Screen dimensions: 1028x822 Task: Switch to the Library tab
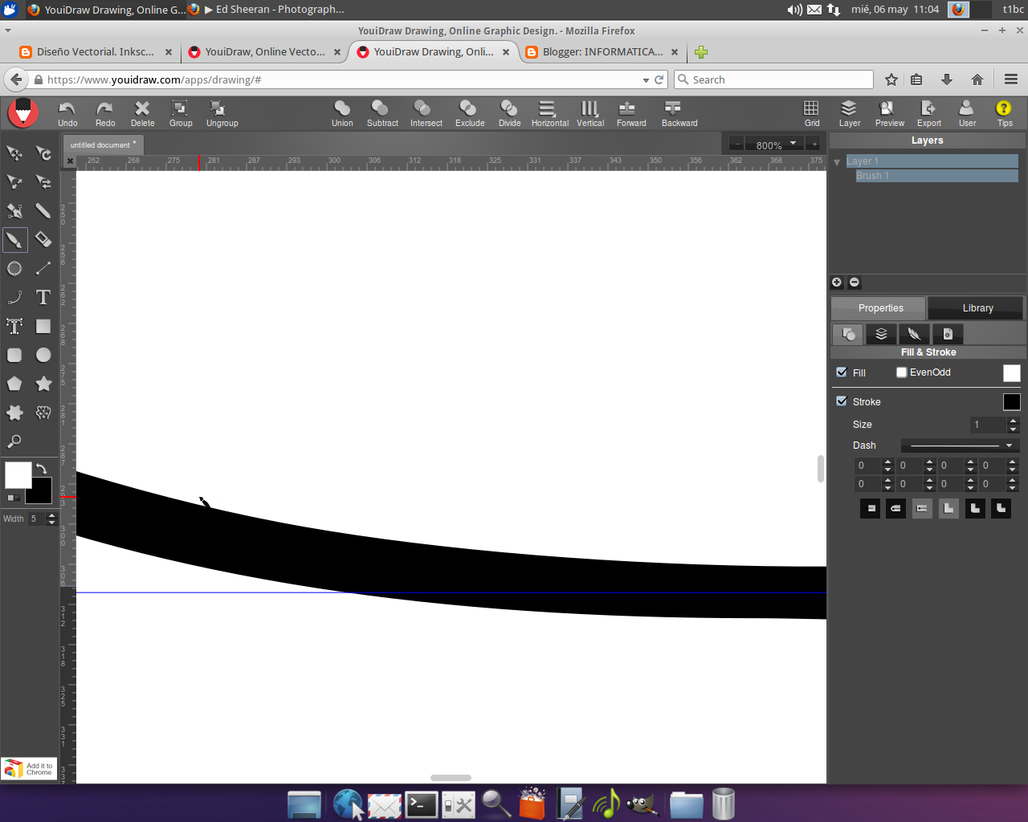(x=977, y=307)
